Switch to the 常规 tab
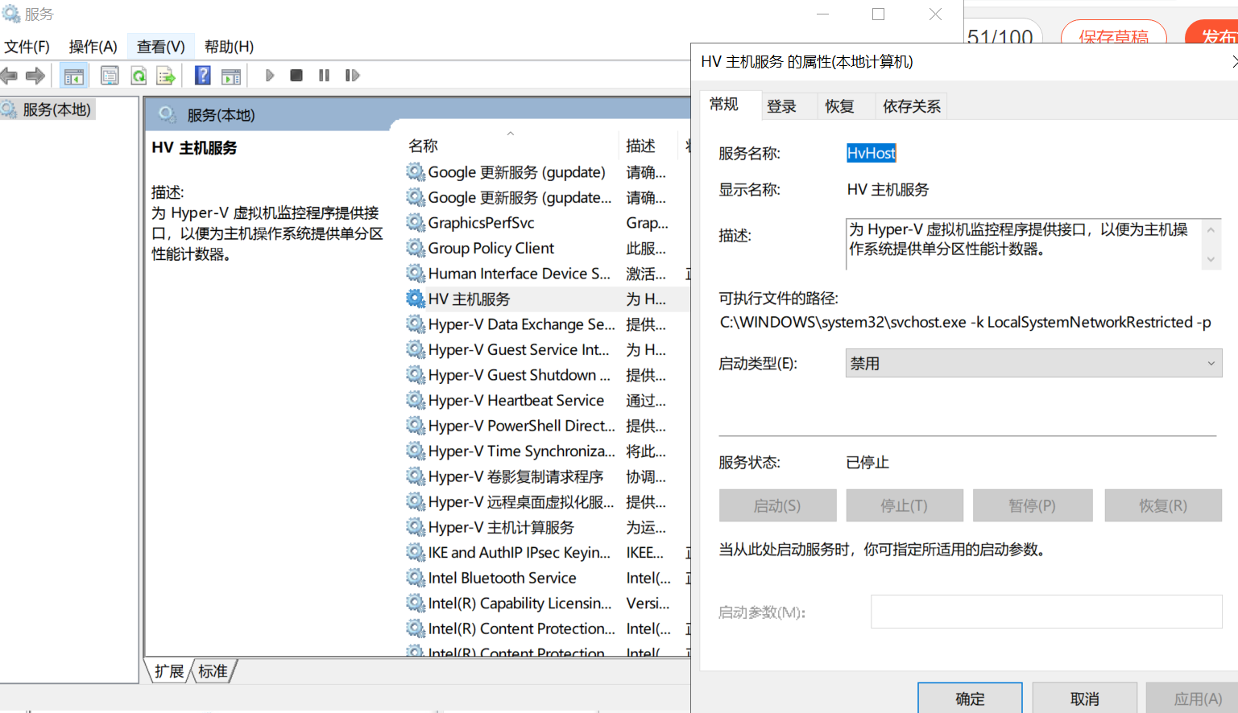 pos(723,105)
